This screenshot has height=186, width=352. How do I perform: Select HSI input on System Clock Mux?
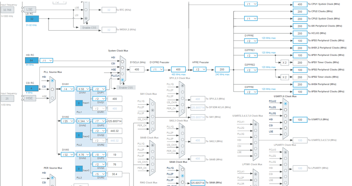pyautogui.click(x=122, y=62)
